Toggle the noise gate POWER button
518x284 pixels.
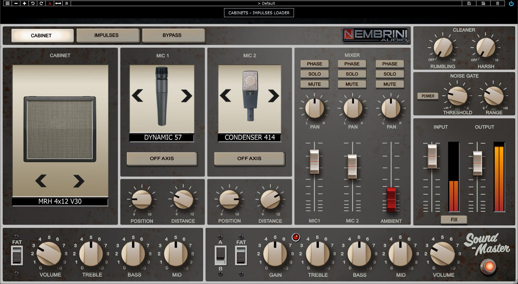pyautogui.click(x=428, y=96)
